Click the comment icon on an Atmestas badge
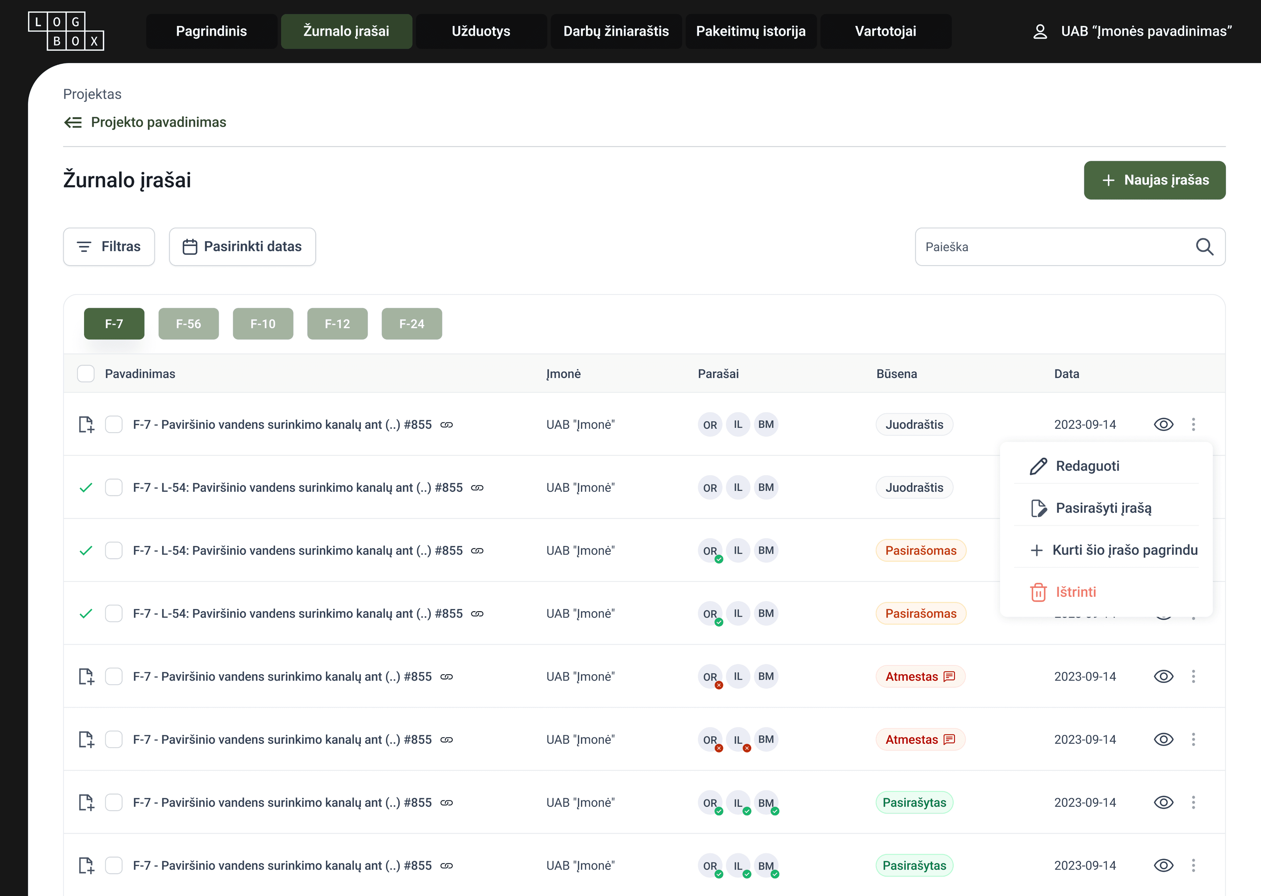 point(949,677)
